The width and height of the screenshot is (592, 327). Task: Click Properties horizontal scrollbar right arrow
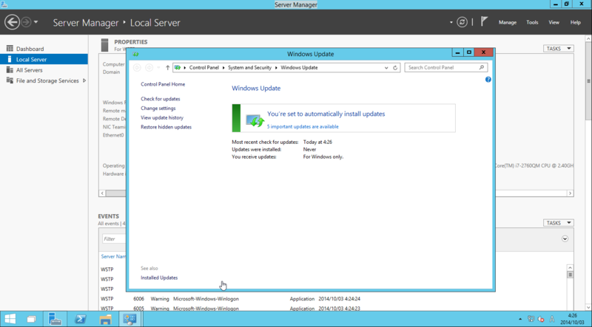tap(570, 193)
